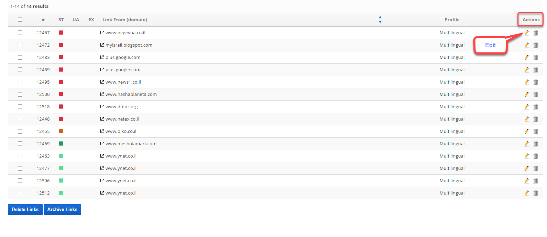
Task: Check the box for link 12483
Action: pos(20,58)
